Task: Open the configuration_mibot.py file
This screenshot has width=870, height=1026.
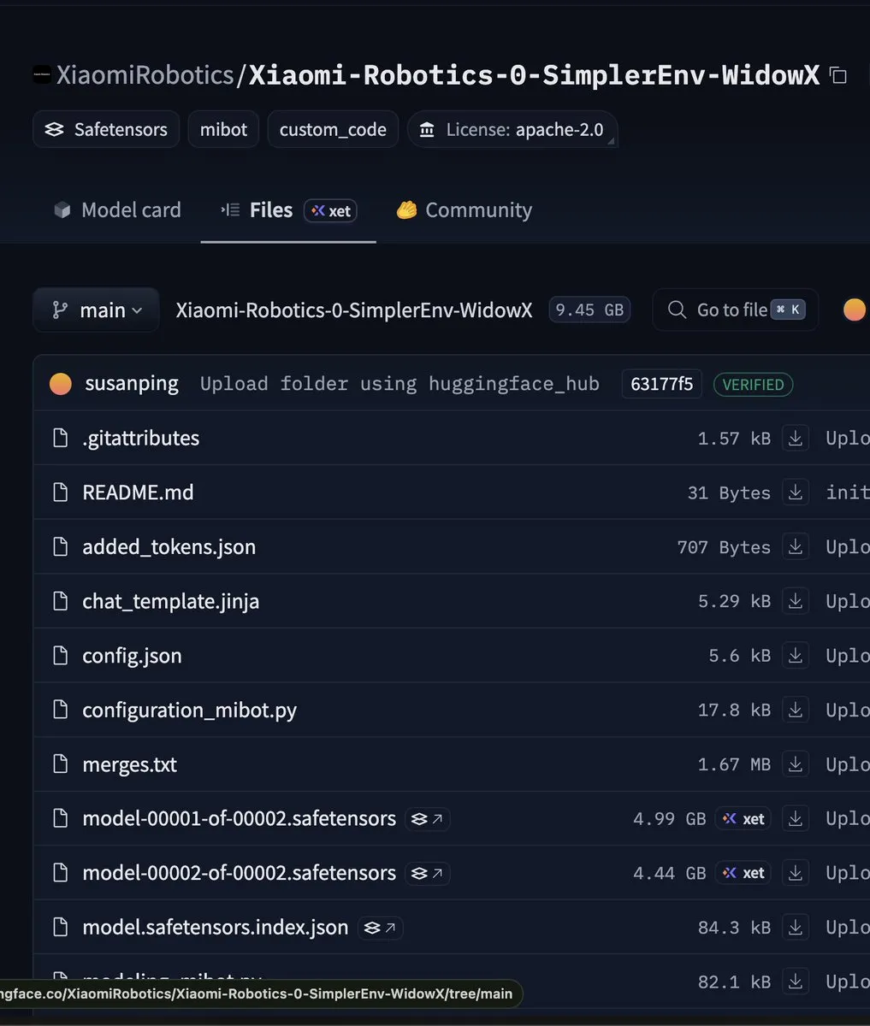Action: [x=189, y=711]
